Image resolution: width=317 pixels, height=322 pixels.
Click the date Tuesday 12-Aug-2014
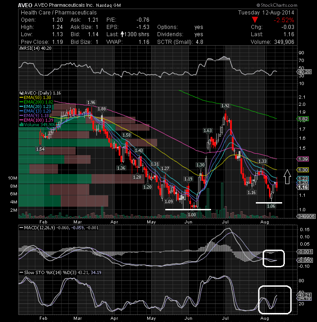click(x=266, y=13)
